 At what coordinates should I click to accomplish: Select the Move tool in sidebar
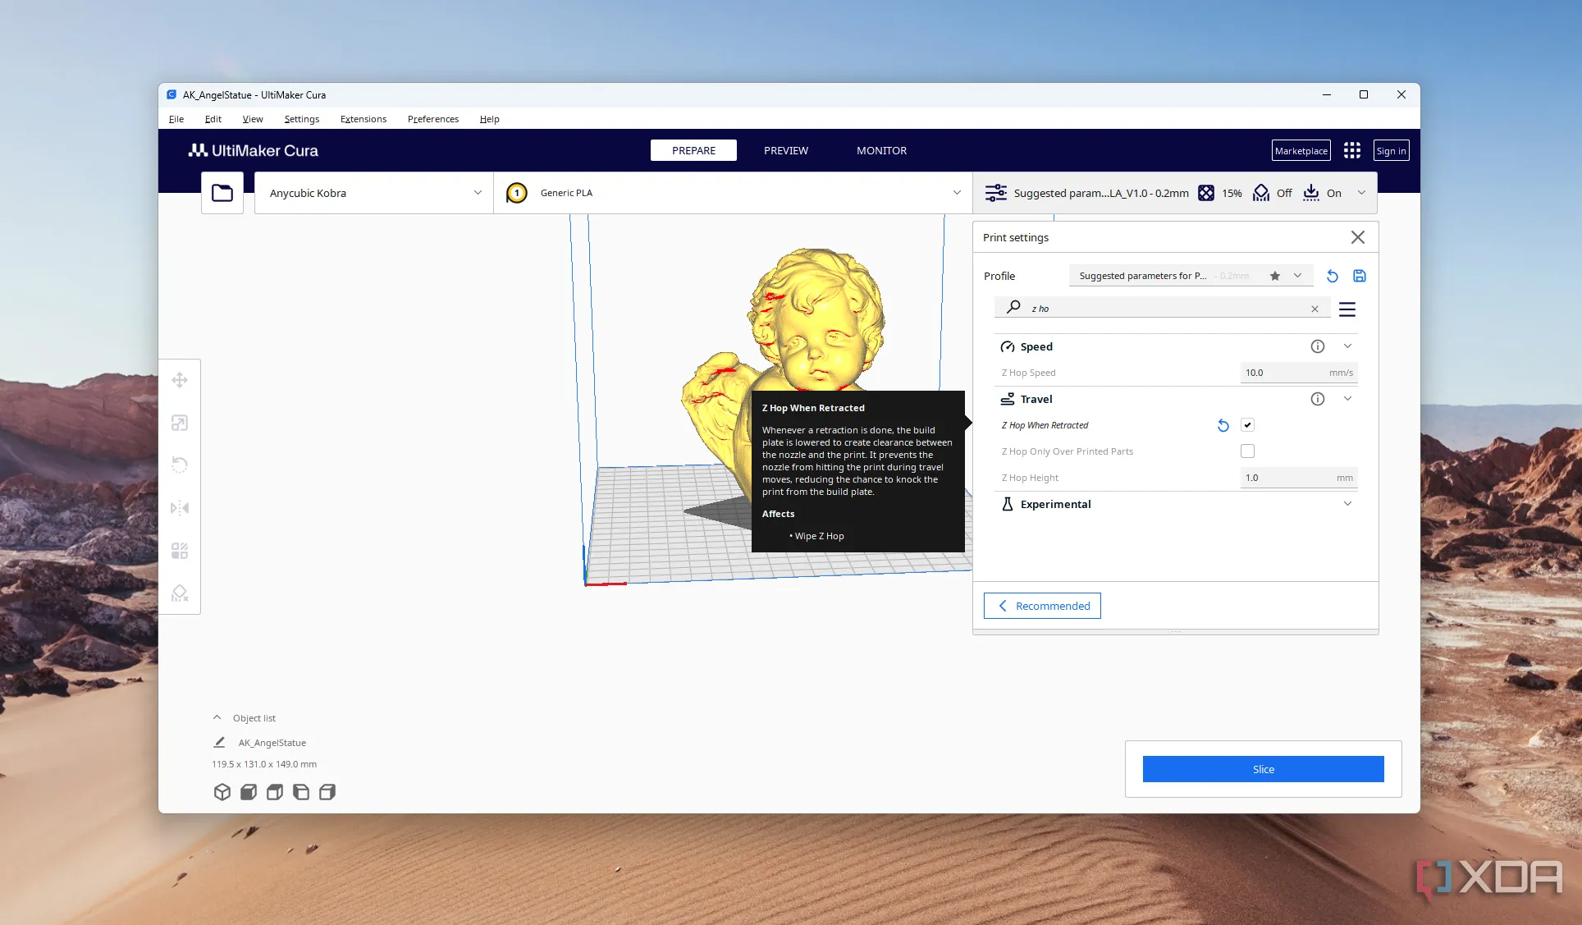tap(180, 380)
